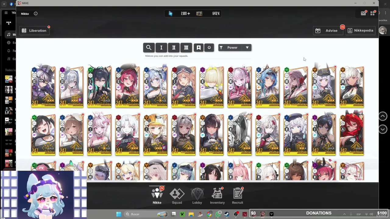Select the Noise character card
The width and height of the screenshot is (390, 219).
(324, 135)
